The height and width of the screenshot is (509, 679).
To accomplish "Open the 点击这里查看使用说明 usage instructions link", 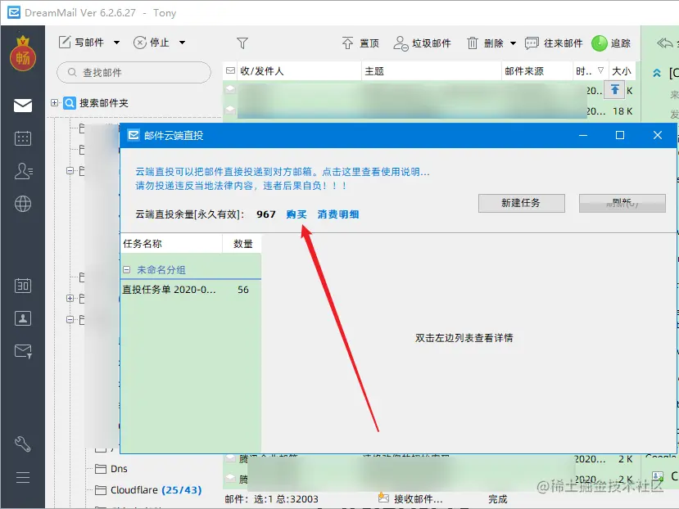I will pyautogui.click(x=376, y=172).
